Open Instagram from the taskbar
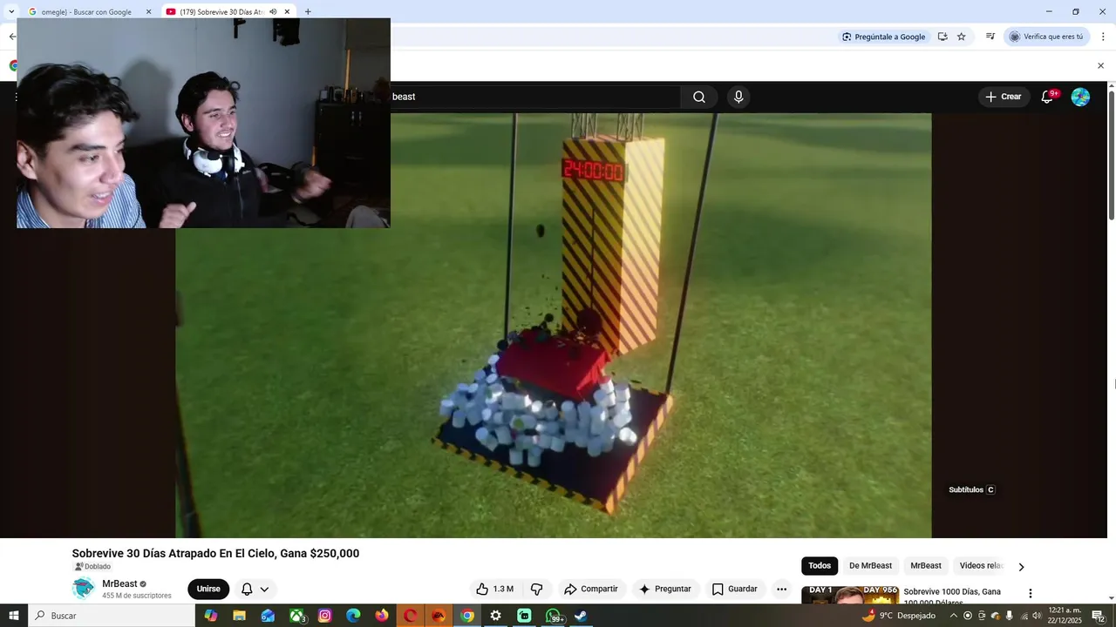This screenshot has width=1116, height=627. point(324,616)
